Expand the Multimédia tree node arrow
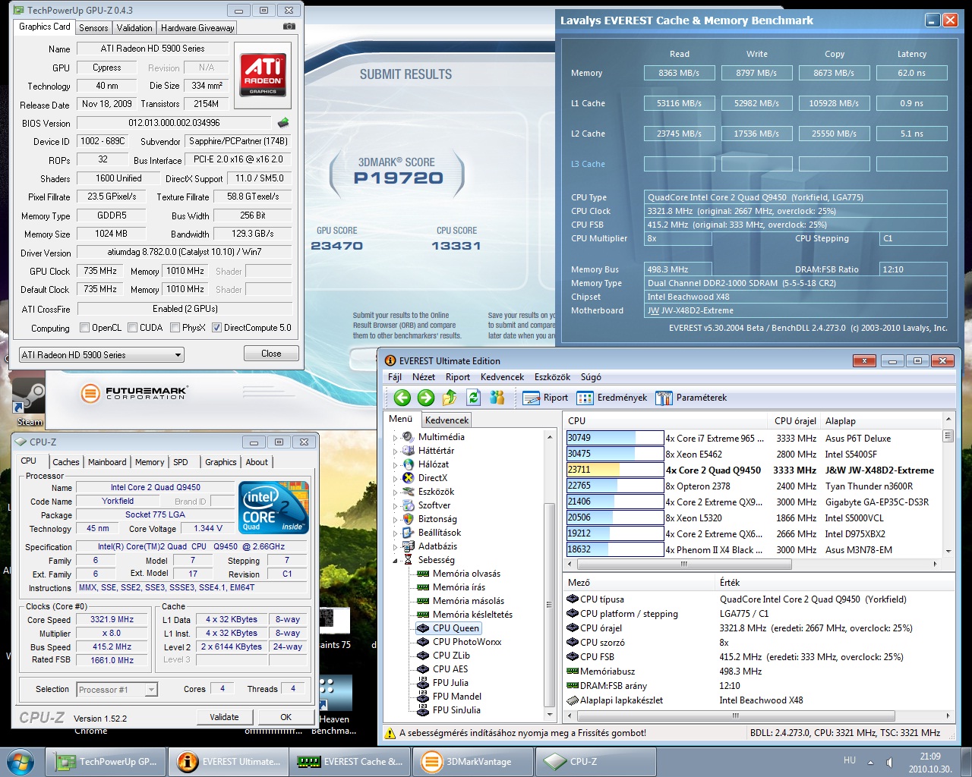Screen dimensions: 972x777 [395, 438]
